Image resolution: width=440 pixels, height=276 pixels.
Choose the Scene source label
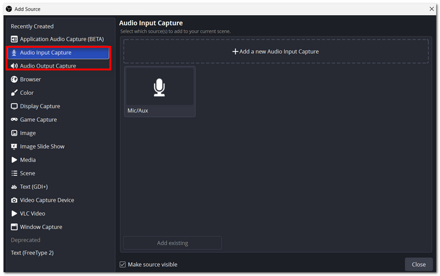pyautogui.click(x=28, y=174)
